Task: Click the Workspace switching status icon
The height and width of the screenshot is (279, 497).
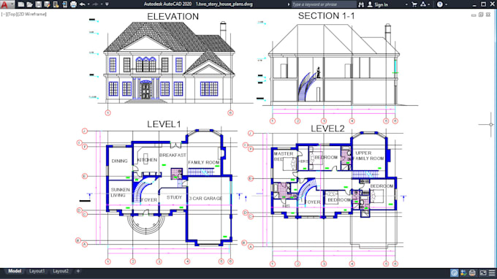Action: pos(463,272)
